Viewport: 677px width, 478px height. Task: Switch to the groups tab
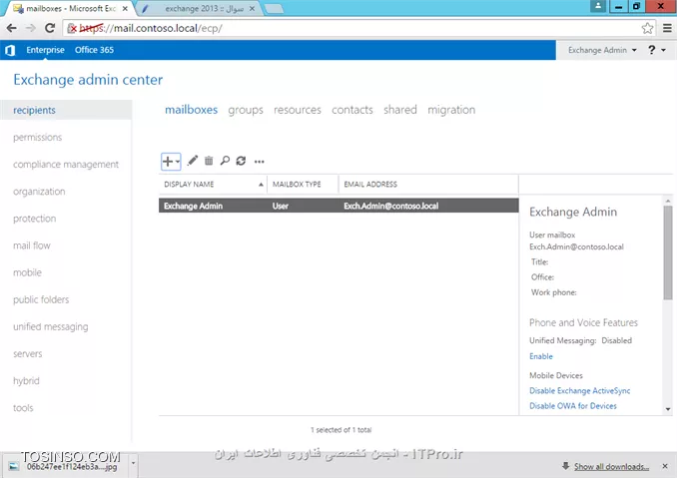pyautogui.click(x=246, y=110)
